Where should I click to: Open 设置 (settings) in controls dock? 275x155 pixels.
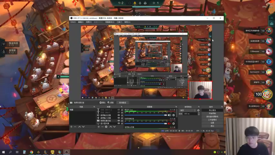[212, 123]
